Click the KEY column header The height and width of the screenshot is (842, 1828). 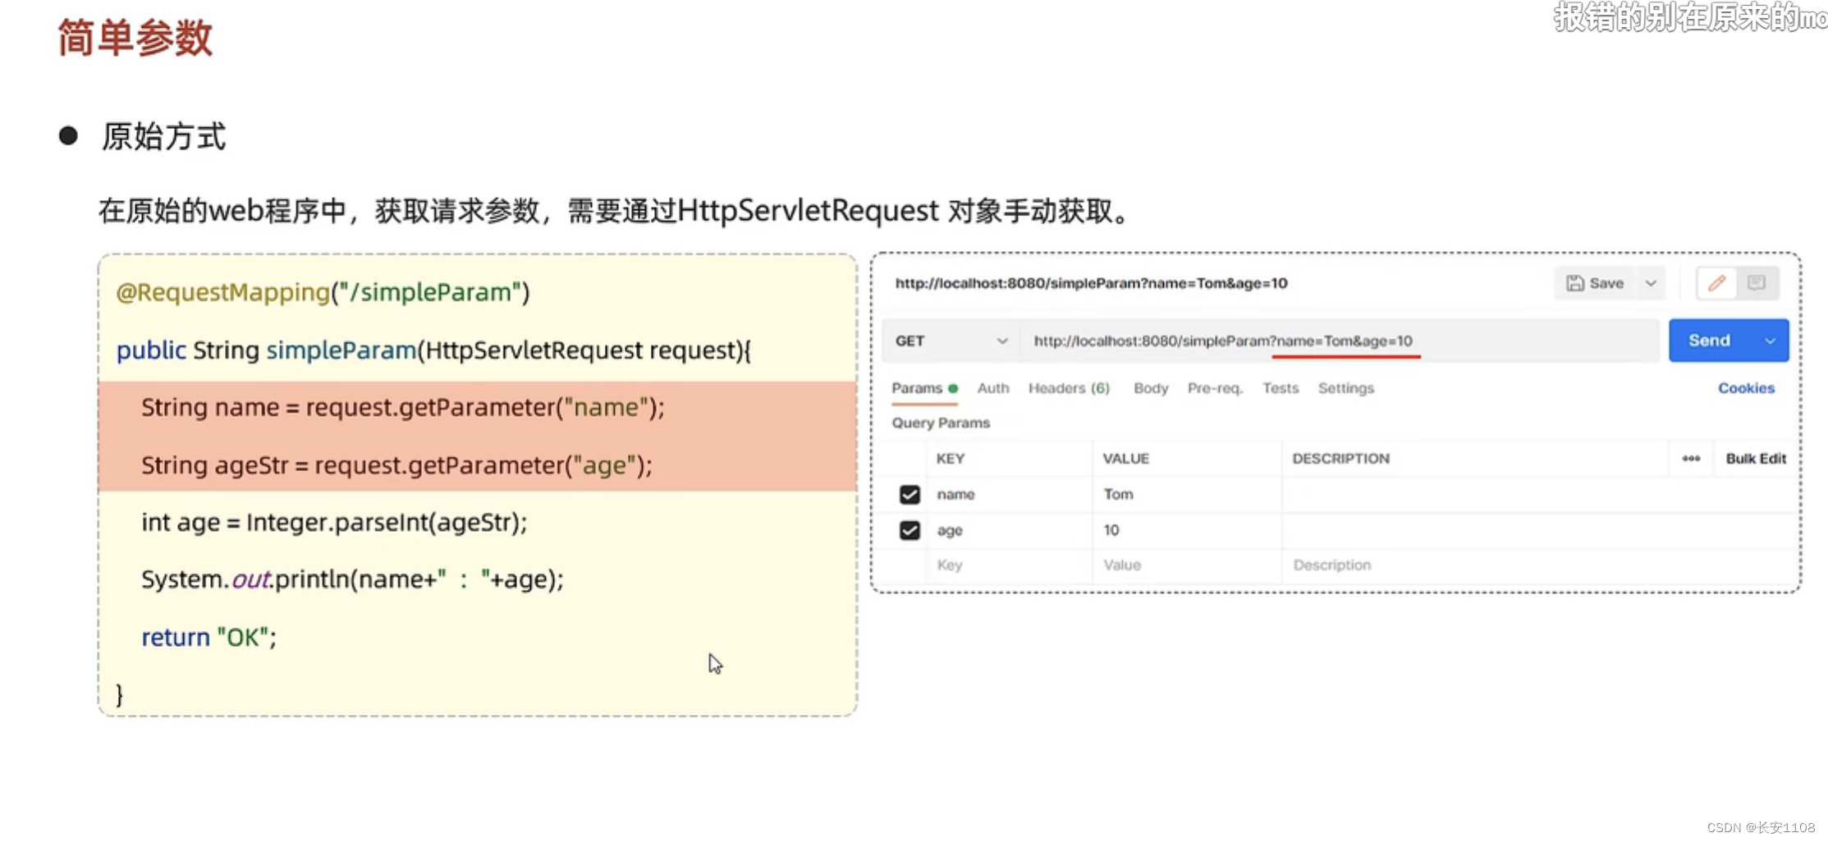(x=951, y=459)
